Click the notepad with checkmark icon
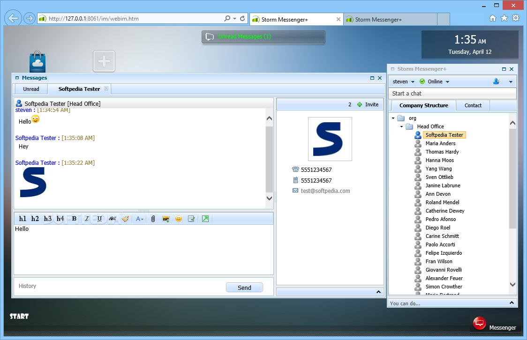This screenshot has height=340, width=527. pyautogui.click(x=191, y=219)
